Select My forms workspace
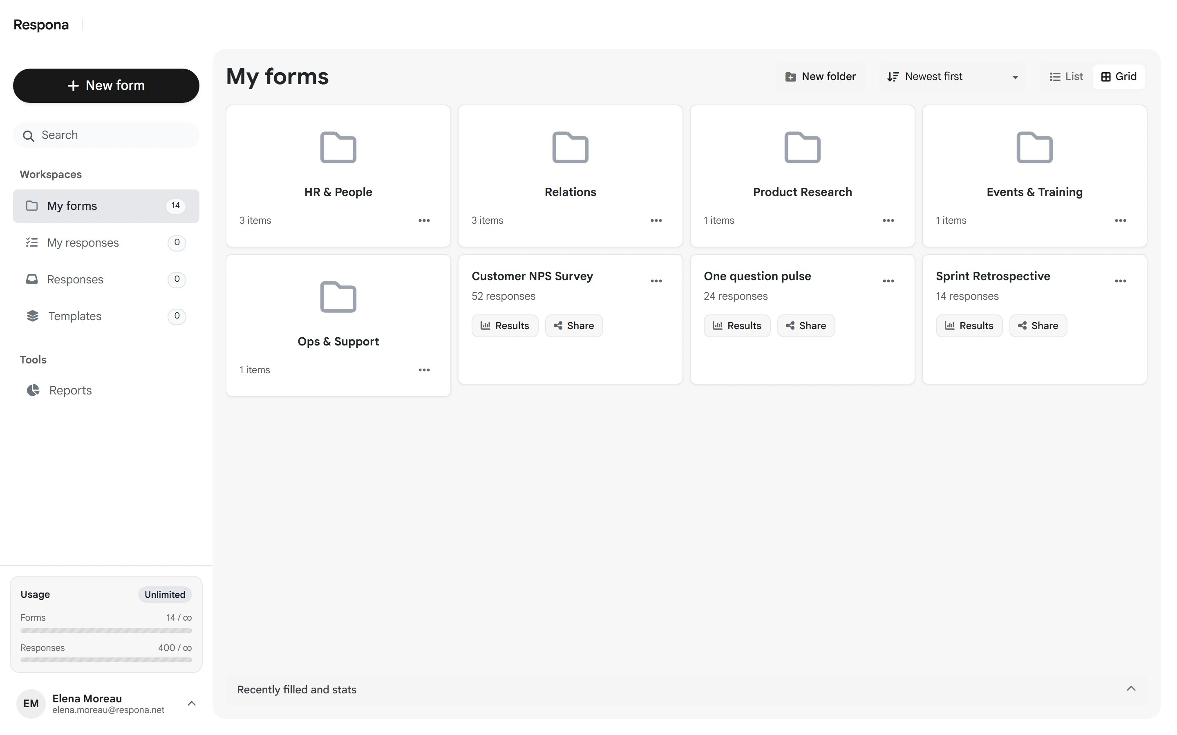 point(106,206)
